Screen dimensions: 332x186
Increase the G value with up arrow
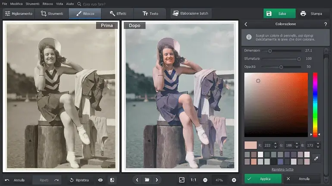click(x=297, y=143)
